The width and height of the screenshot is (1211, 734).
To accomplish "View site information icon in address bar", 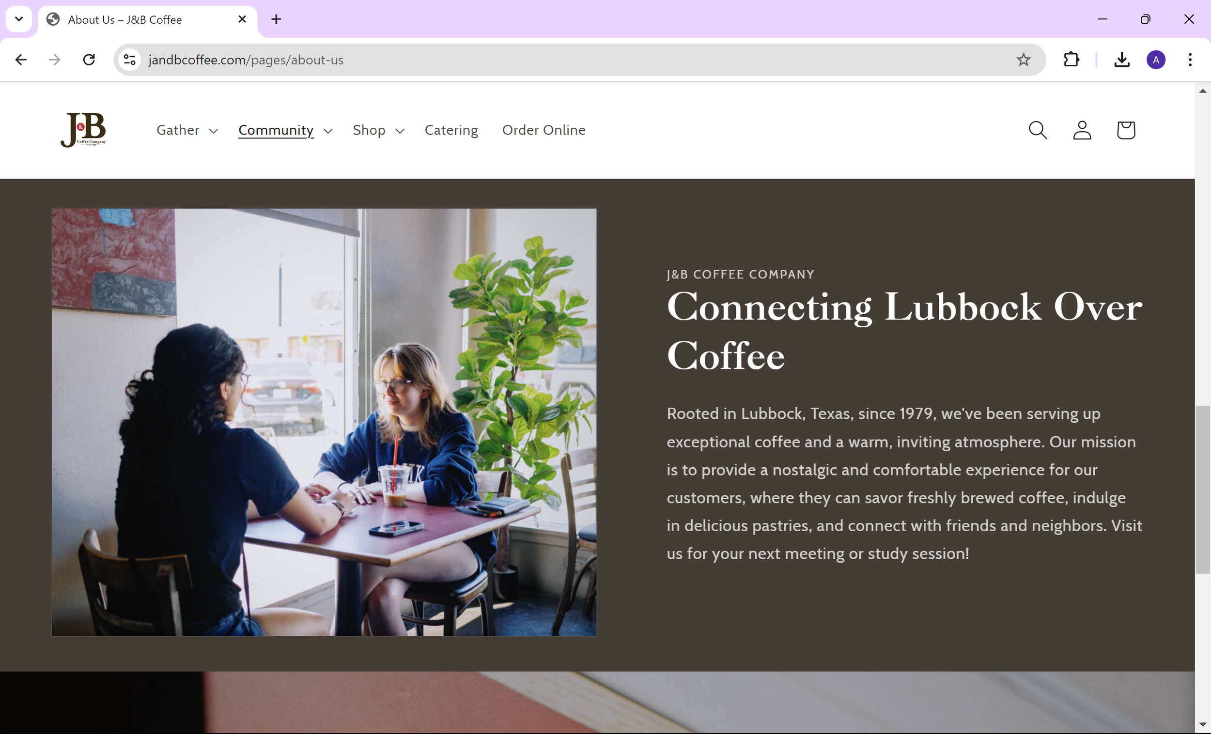I will [x=130, y=60].
